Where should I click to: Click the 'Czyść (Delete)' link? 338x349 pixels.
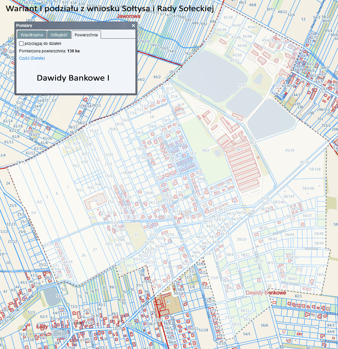[x=32, y=58]
